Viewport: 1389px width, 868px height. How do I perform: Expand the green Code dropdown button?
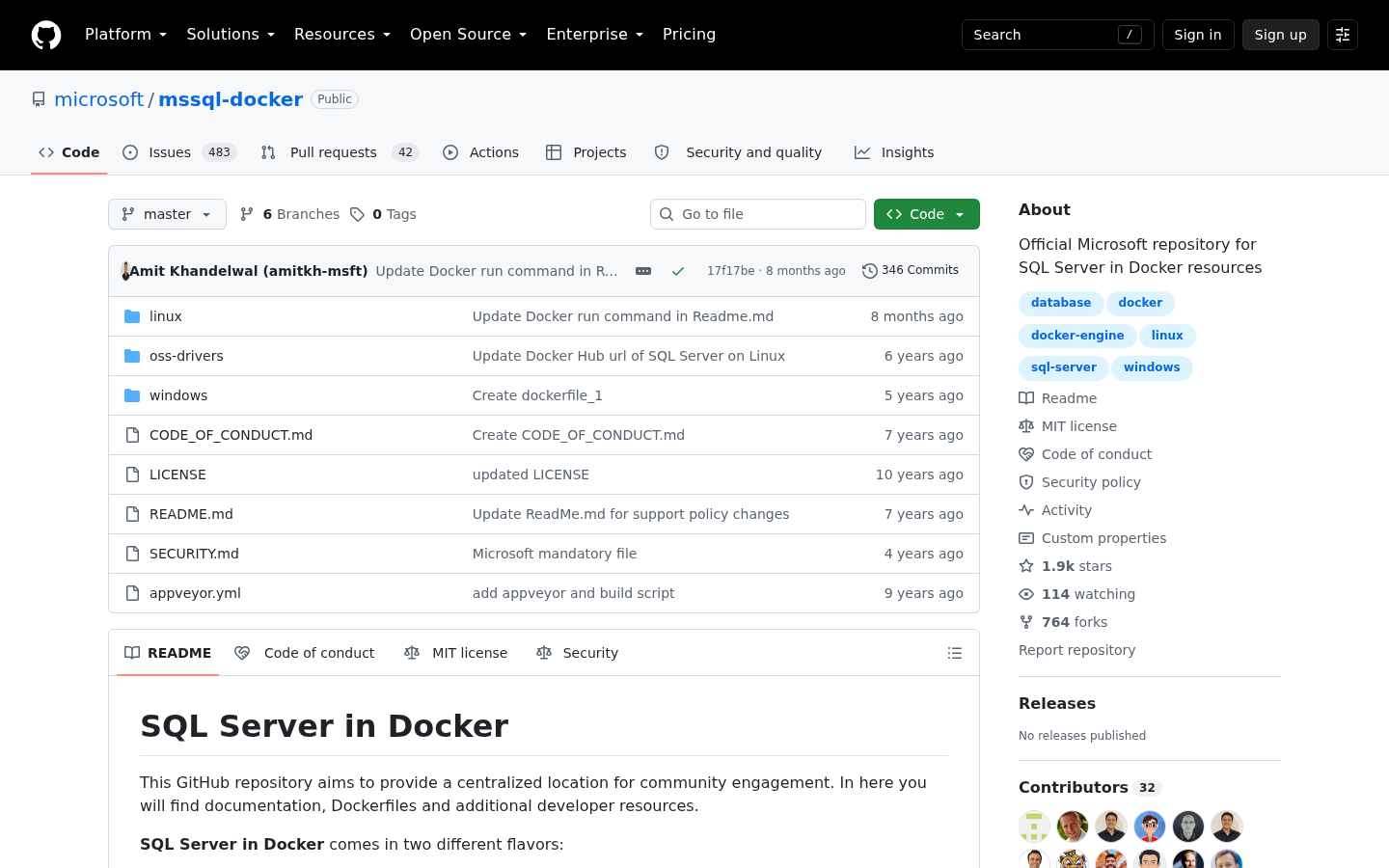click(927, 214)
